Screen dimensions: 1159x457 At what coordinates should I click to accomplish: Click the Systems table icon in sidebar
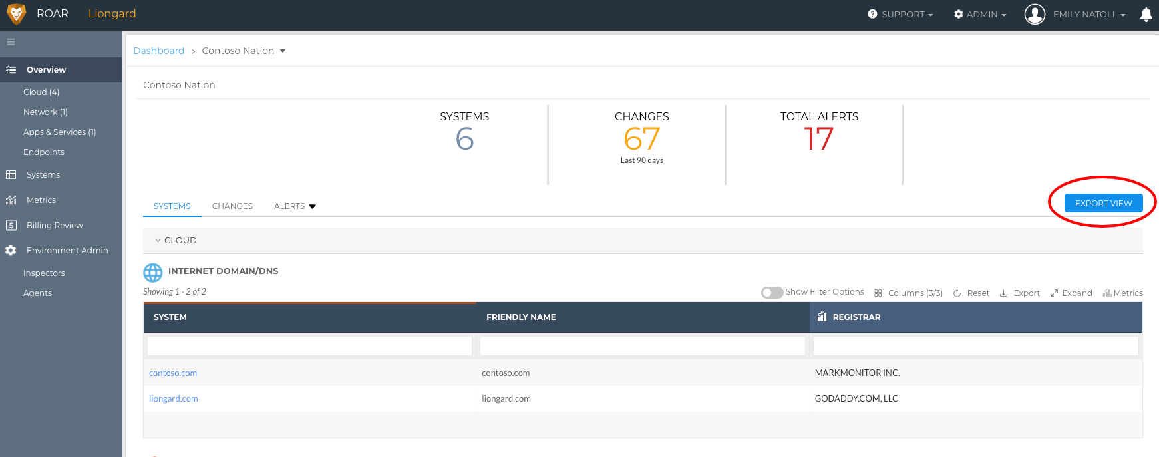pyautogui.click(x=11, y=175)
